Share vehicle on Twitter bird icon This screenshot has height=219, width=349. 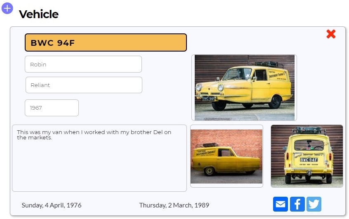click(x=314, y=204)
